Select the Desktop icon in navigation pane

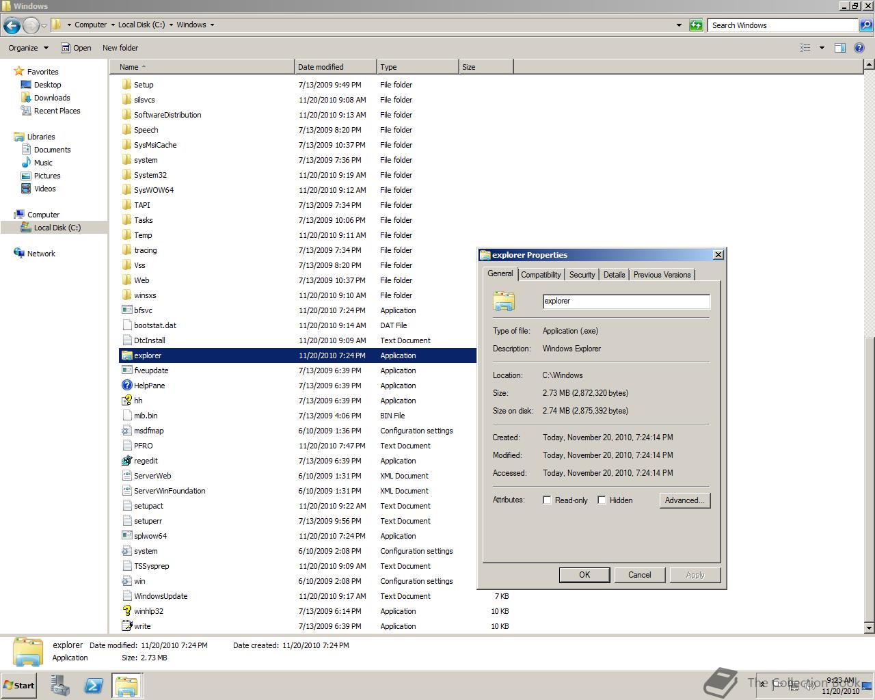pyautogui.click(x=26, y=85)
